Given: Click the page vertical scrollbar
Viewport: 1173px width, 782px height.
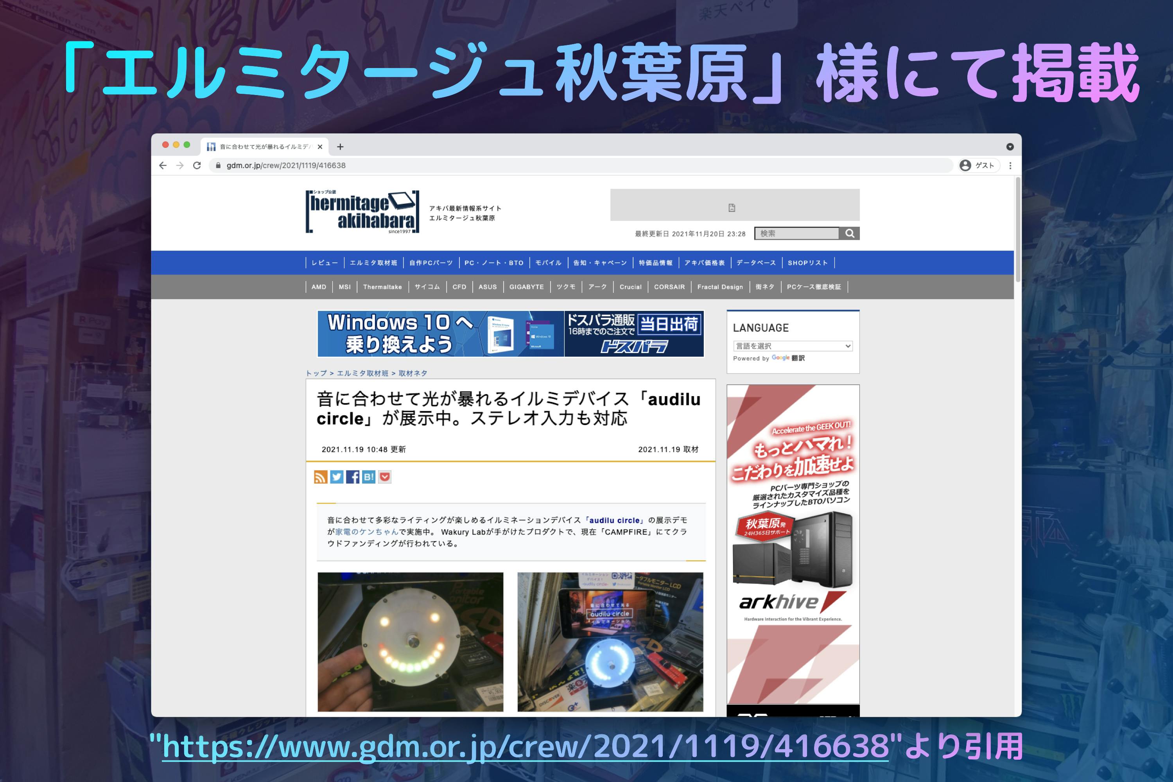Looking at the screenshot, I should pyautogui.click(x=1017, y=230).
